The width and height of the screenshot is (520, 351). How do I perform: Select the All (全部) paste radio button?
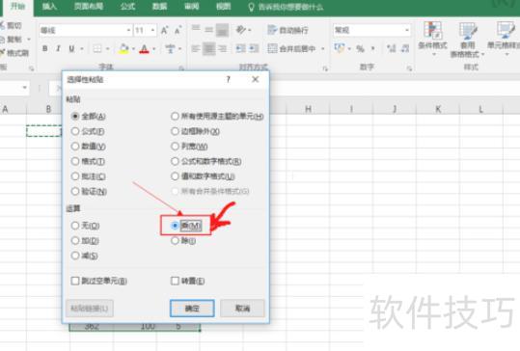pyautogui.click(x=75, y=117)
